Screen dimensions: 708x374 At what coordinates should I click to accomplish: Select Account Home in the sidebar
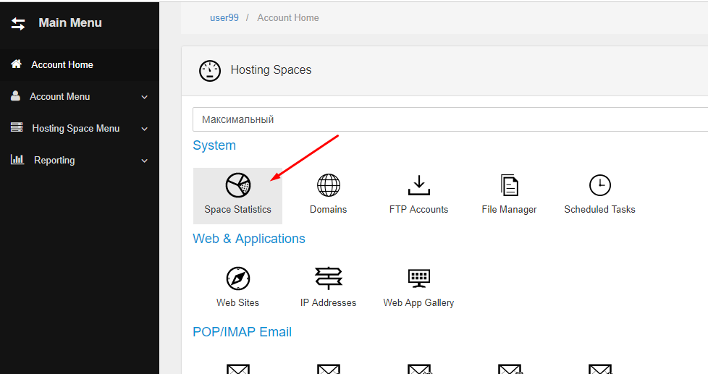point(80,64)
